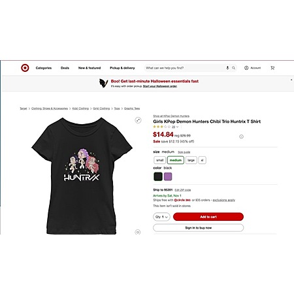Screen dimensions: 294x294
Task: Open the Categories menu
Action: 44,68
